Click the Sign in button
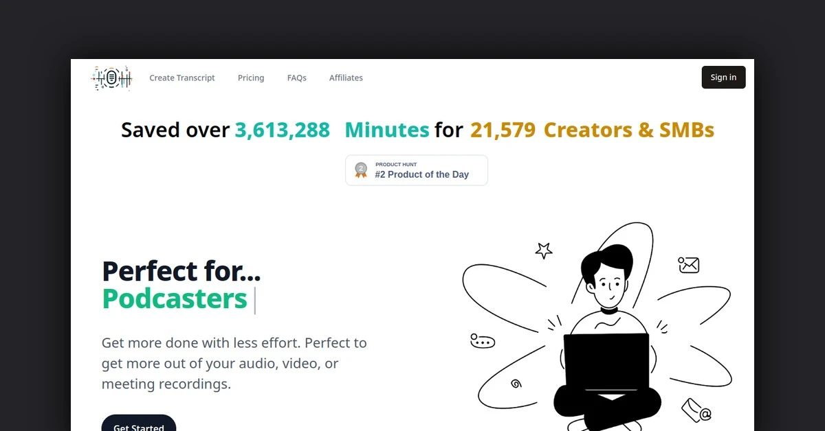 (x=723, y=77)
